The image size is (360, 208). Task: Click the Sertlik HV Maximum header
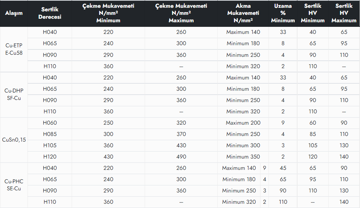[x=344, y=13]
